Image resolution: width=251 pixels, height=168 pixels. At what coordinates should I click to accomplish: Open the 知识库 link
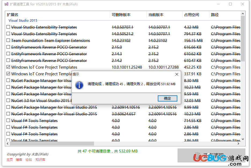point(40,159)
